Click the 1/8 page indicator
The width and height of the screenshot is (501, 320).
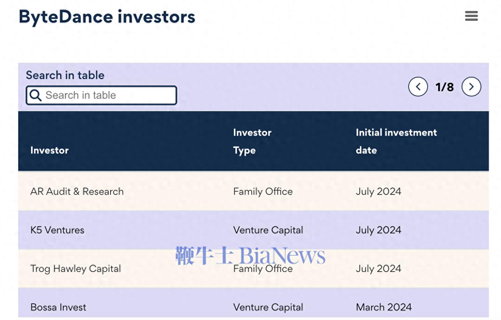tap(445, 87)
